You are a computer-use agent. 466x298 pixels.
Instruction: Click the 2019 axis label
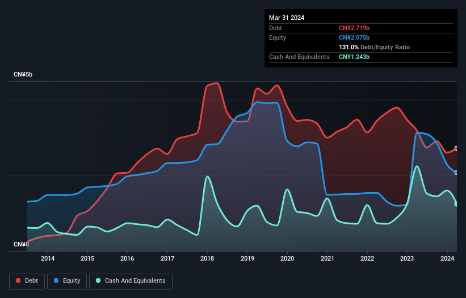pos(247,258)
